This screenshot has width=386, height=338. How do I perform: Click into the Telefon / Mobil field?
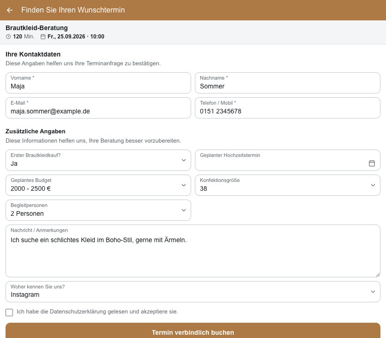[287, 108]
